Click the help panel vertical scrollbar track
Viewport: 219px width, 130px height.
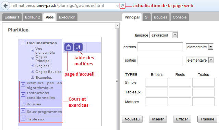pyautogui.click(x=117, y=79)
